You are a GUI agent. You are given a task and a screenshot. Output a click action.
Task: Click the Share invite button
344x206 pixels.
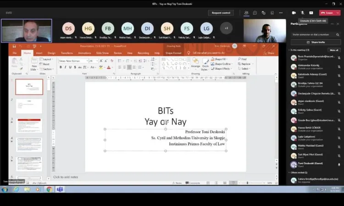pyautogui.click(x=315, y=42)
